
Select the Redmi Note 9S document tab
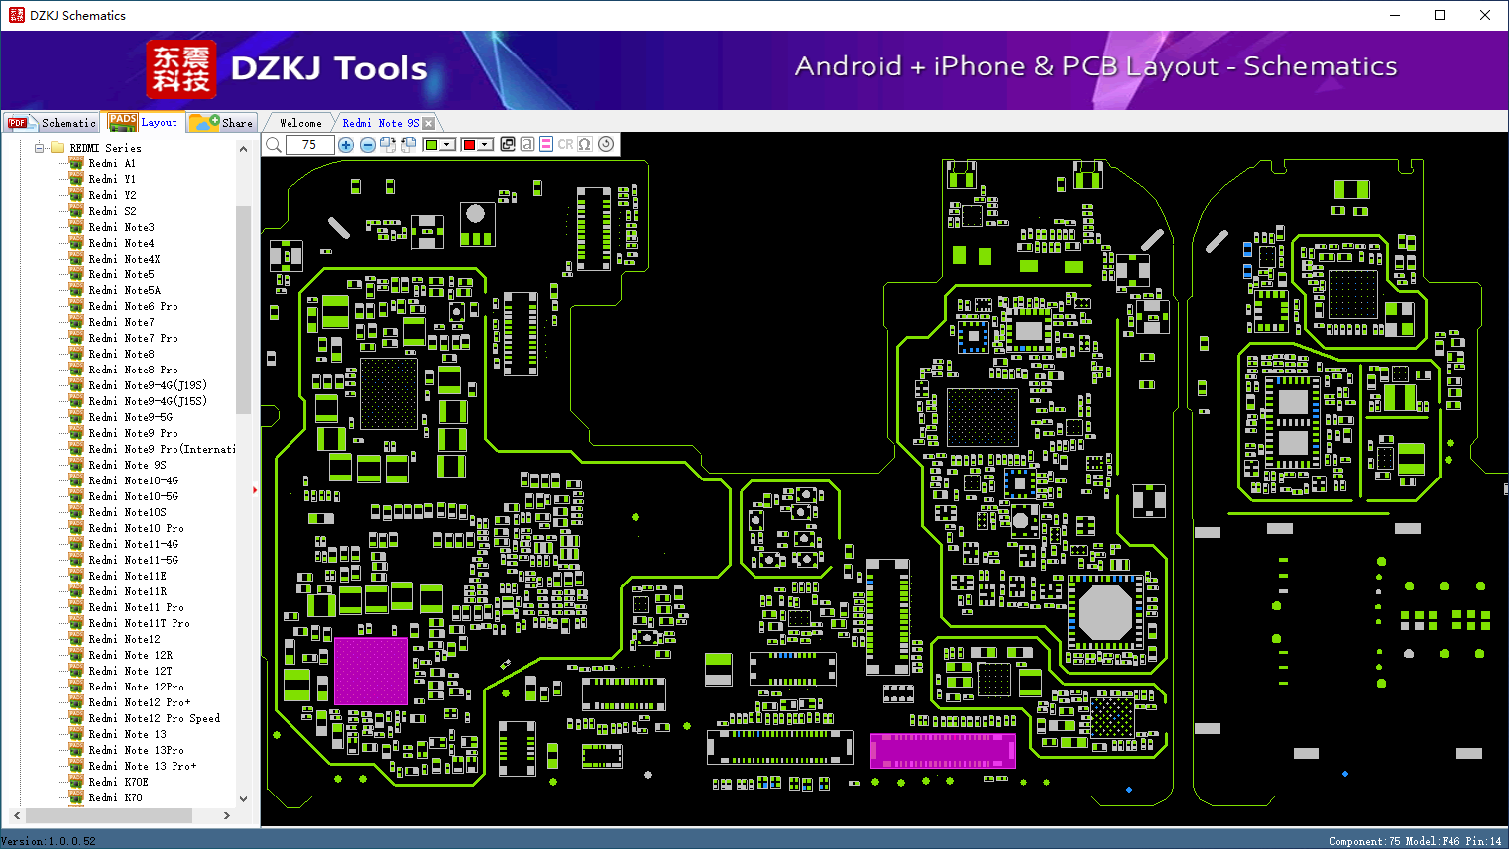point(381,123)
